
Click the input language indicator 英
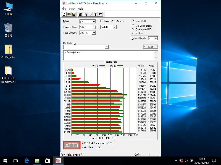(x=191, y=161)
